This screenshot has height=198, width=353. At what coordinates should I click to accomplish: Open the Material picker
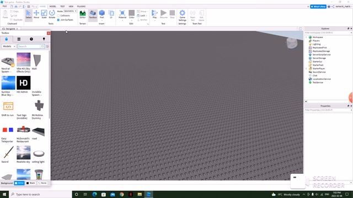[x=122, y=15]
